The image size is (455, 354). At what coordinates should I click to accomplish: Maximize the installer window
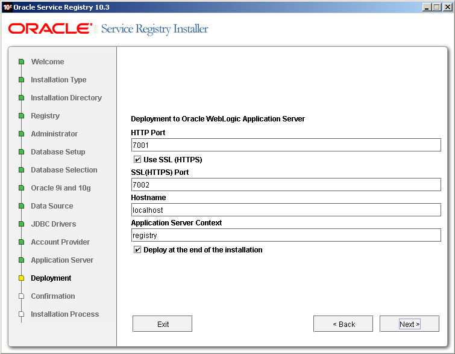pos(436,7)
